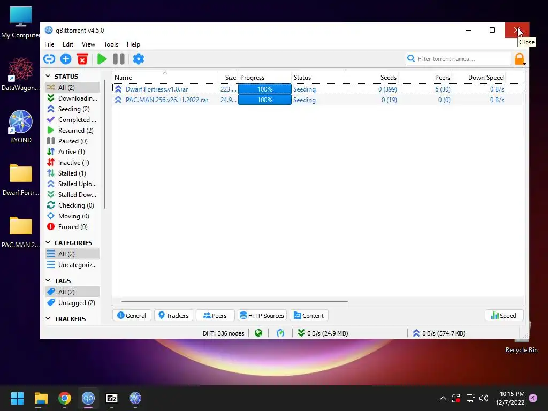Select All (2) under Tags
Image resolution: width=548 pixels, height=411 pixels.
tap(72, 292)
